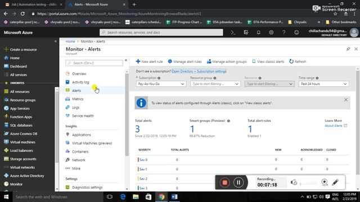Open Manage alert rules
The width and height of the screenshot is (360, 202).
[x=185, y=62]
